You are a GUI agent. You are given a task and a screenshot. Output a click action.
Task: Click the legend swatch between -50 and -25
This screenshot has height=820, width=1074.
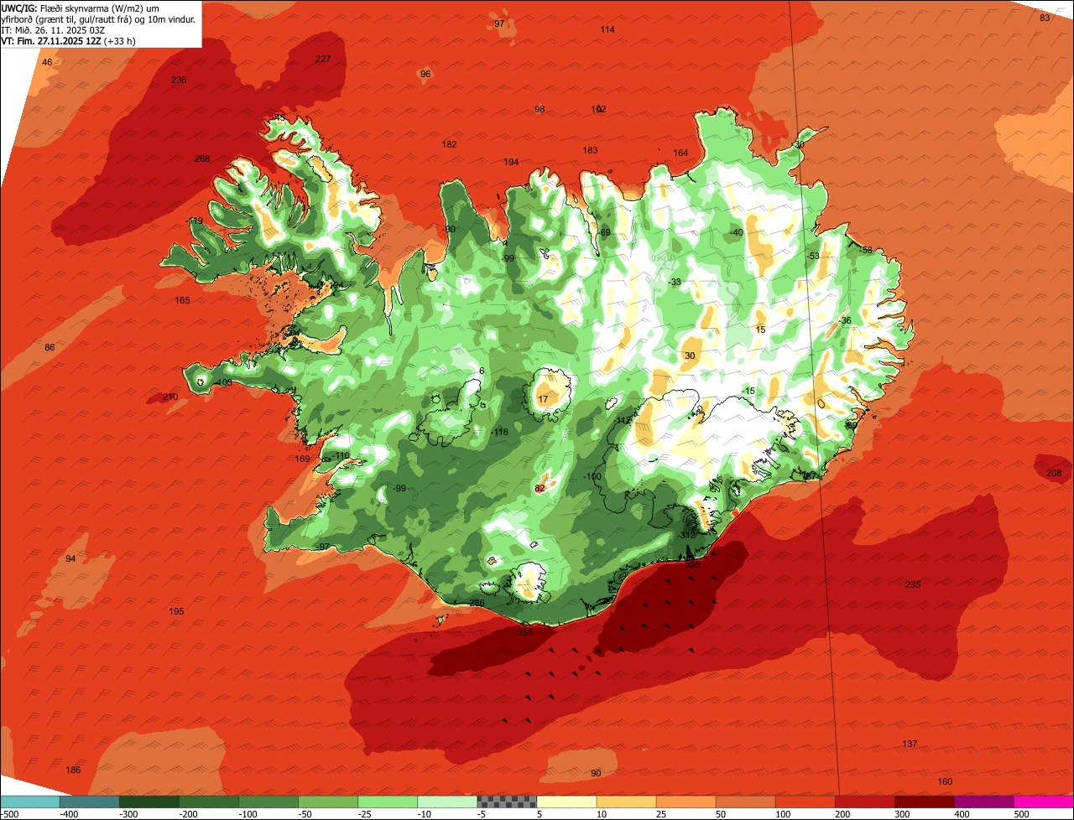[x=327, y=802]
